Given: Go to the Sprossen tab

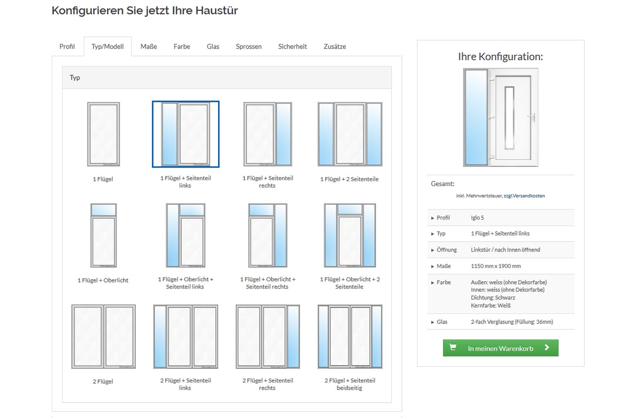Looking at the screenshot, I should tap(249, 46).
